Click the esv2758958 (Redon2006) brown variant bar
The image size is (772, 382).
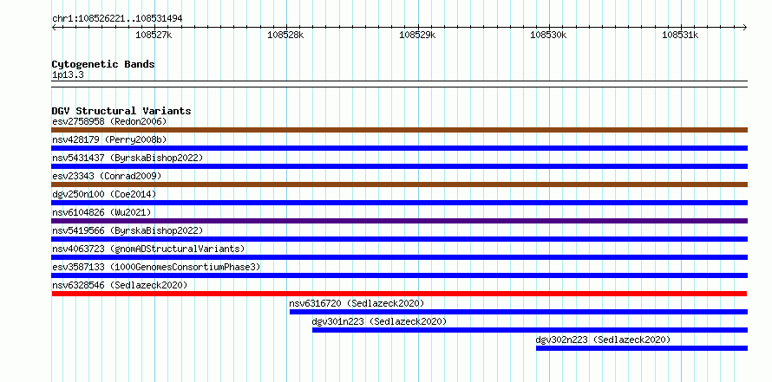399,130
